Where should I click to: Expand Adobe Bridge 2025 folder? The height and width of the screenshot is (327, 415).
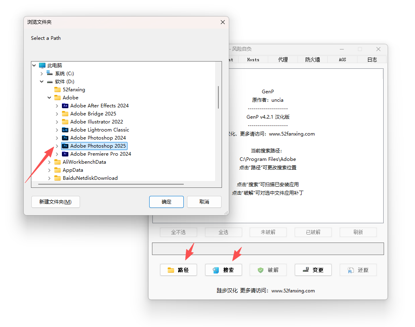(x=57, y=114)
